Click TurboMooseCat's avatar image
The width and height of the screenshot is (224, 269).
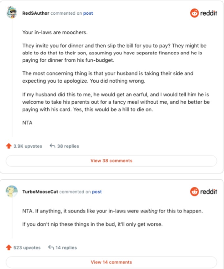coord(12,191)
